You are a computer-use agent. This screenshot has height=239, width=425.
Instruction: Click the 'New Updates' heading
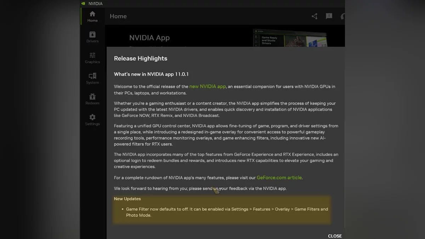(127, 199)
